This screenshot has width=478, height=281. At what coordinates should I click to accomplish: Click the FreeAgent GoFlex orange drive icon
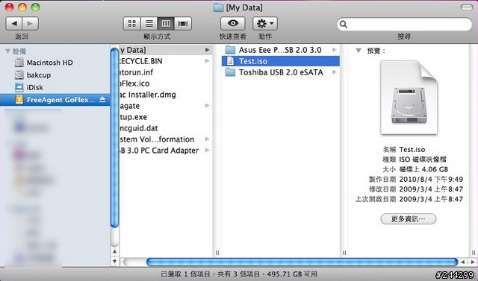point(19,100)
